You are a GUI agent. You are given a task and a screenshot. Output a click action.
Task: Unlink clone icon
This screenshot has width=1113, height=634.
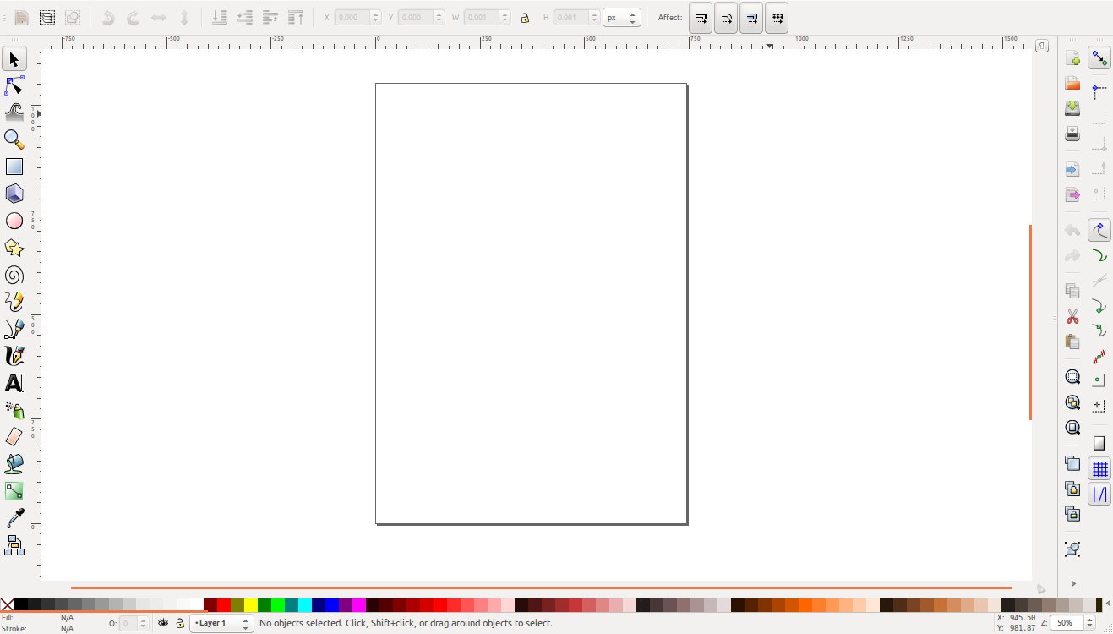(1072, 513)
